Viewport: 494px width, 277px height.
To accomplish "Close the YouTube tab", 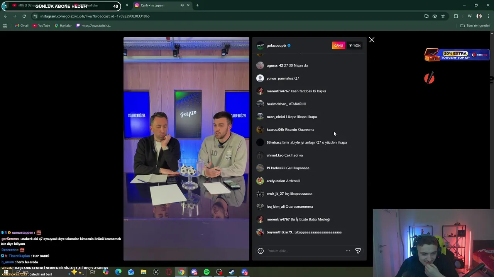I will [127, 5].
